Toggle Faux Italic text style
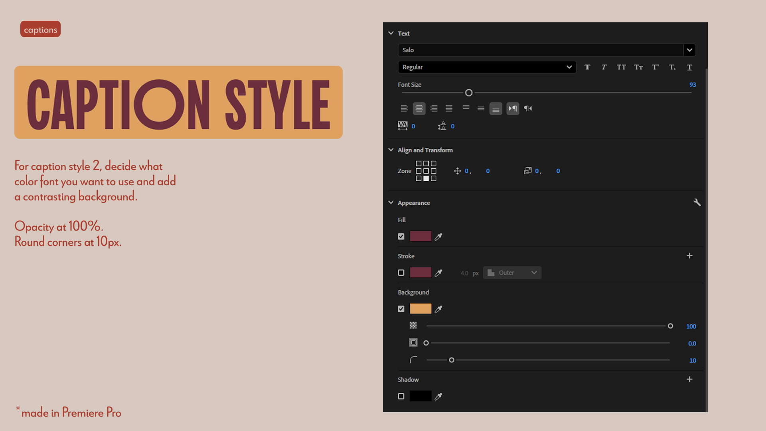Image resolution: width=766 pixels, height=431 pixels. (x=604, y=67)
